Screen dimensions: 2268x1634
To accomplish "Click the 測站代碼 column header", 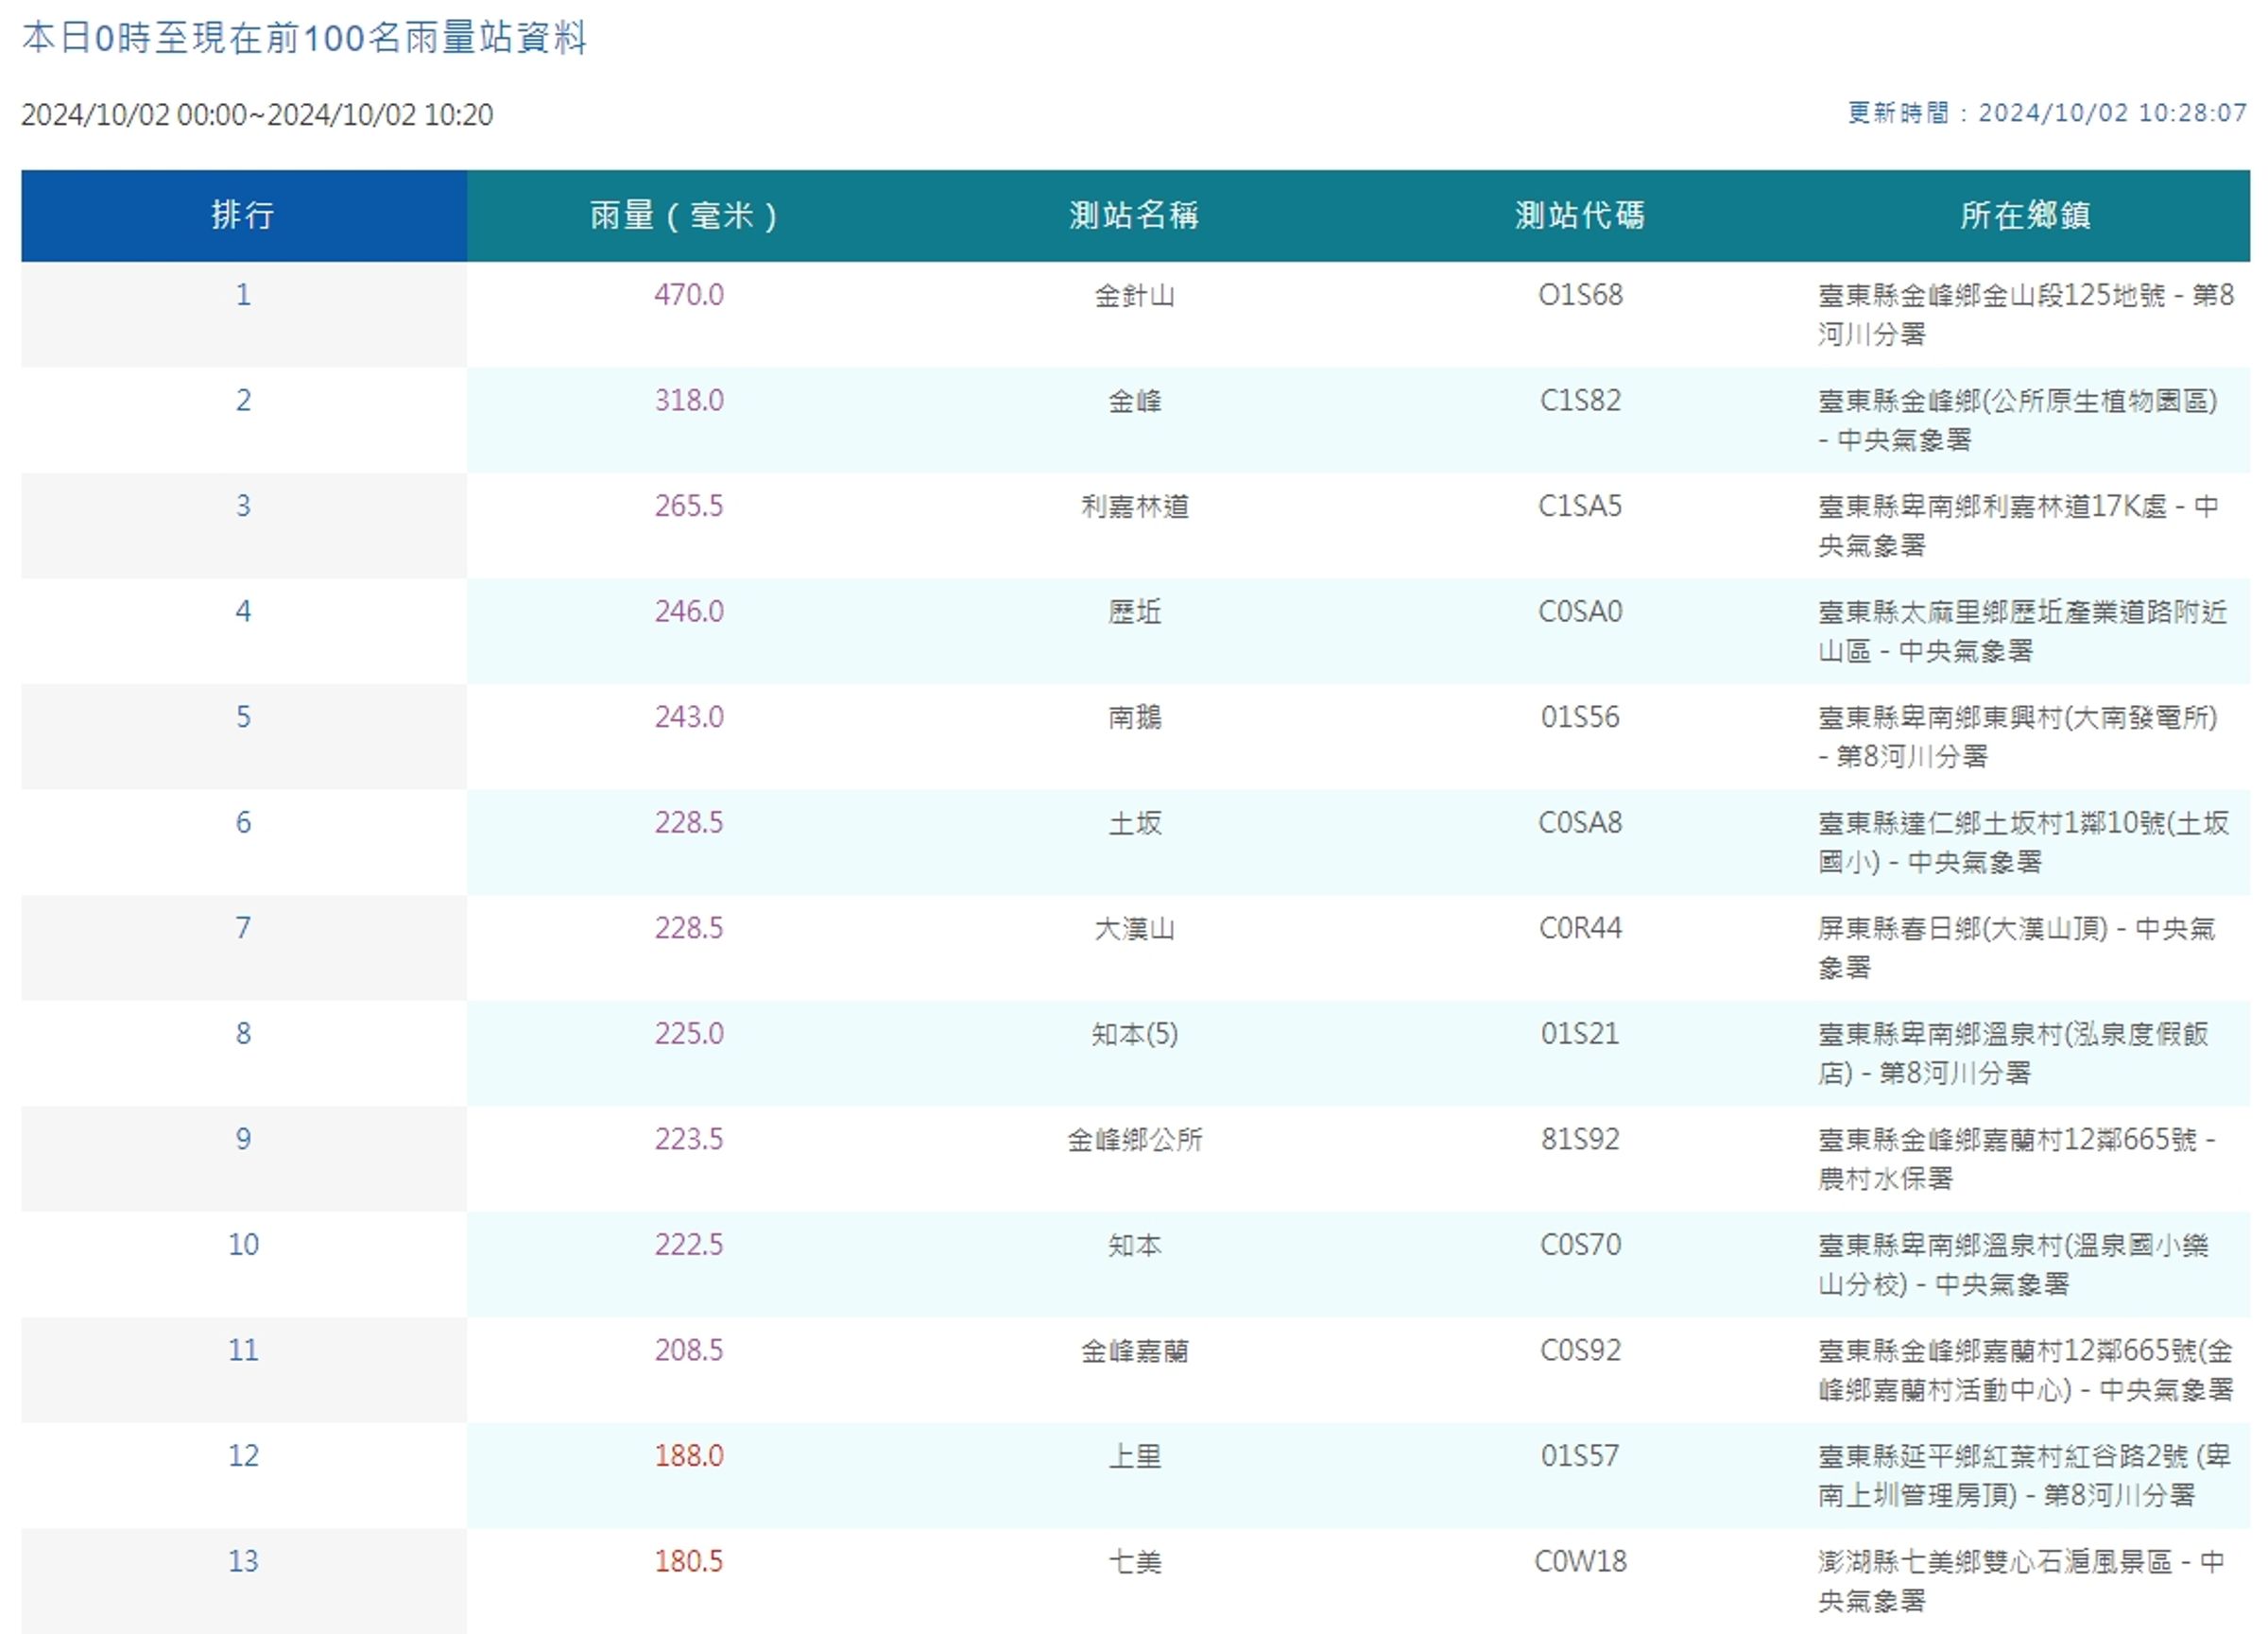I will [1580, 215].
